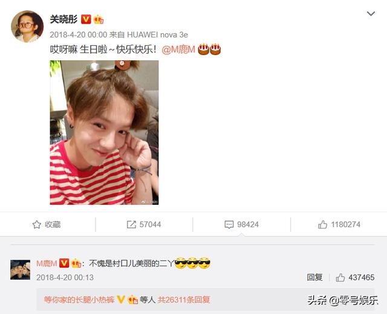Click the crown membership icon beside 关晓彤
The image size is (387, 314).
pos(98,19)
